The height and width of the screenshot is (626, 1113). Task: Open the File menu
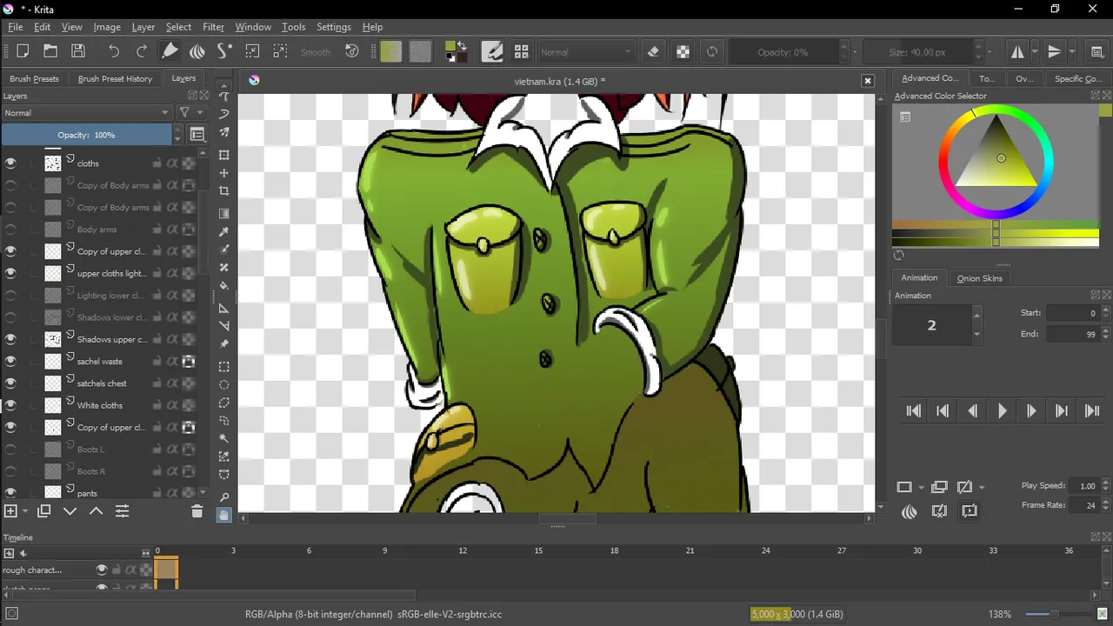click(x=16, y=27)
